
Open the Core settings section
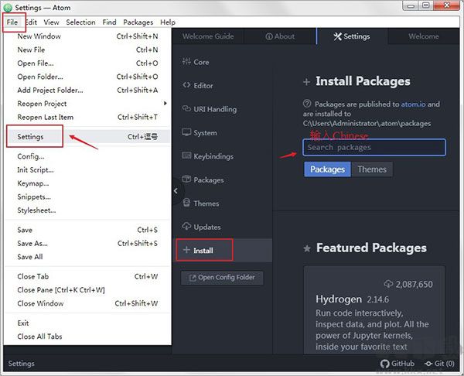201,62
